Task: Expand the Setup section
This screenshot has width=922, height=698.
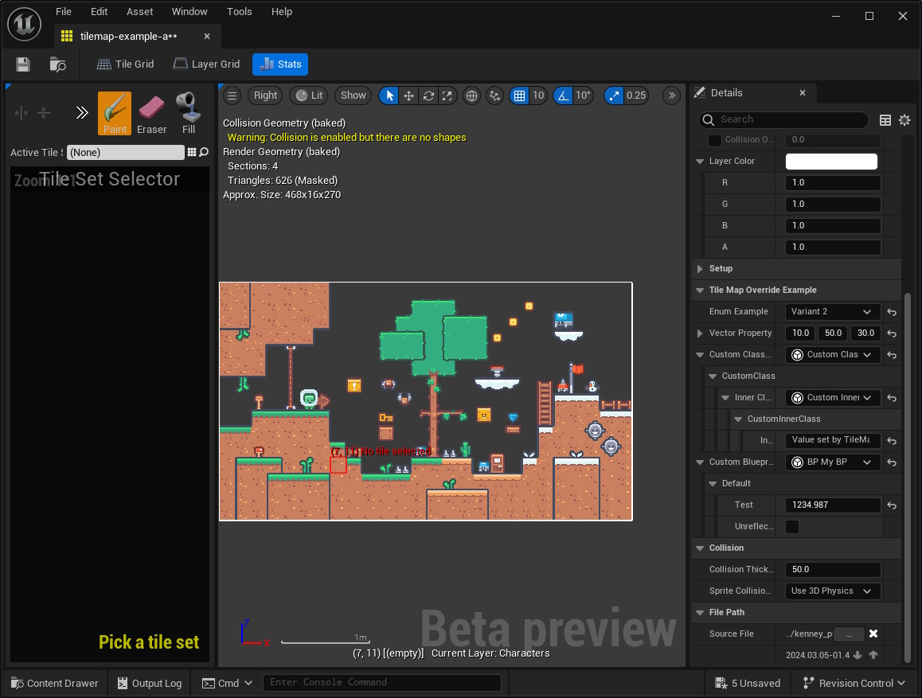Action: [x=700, y=268]
